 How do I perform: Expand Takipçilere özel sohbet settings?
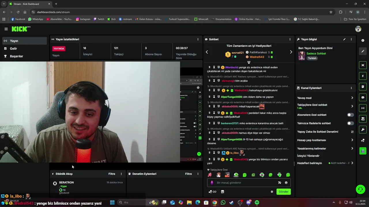(325, 106)
